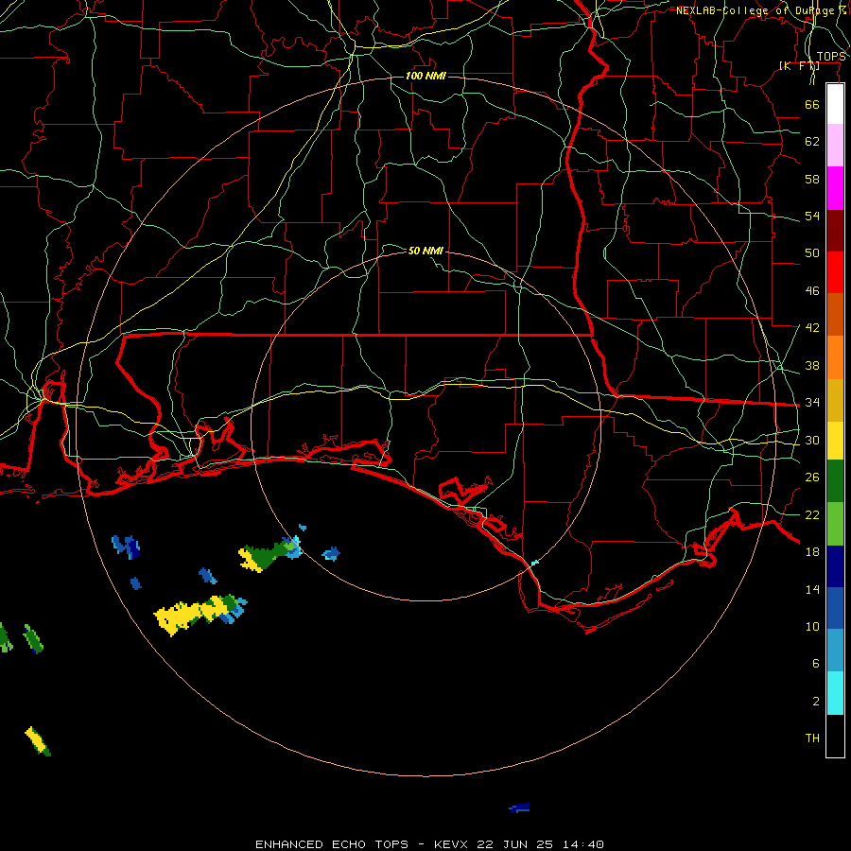This screenshot has height=851, width=851.
Task: Pick the gold swatch near 34
Action: [x=835, y=400]
